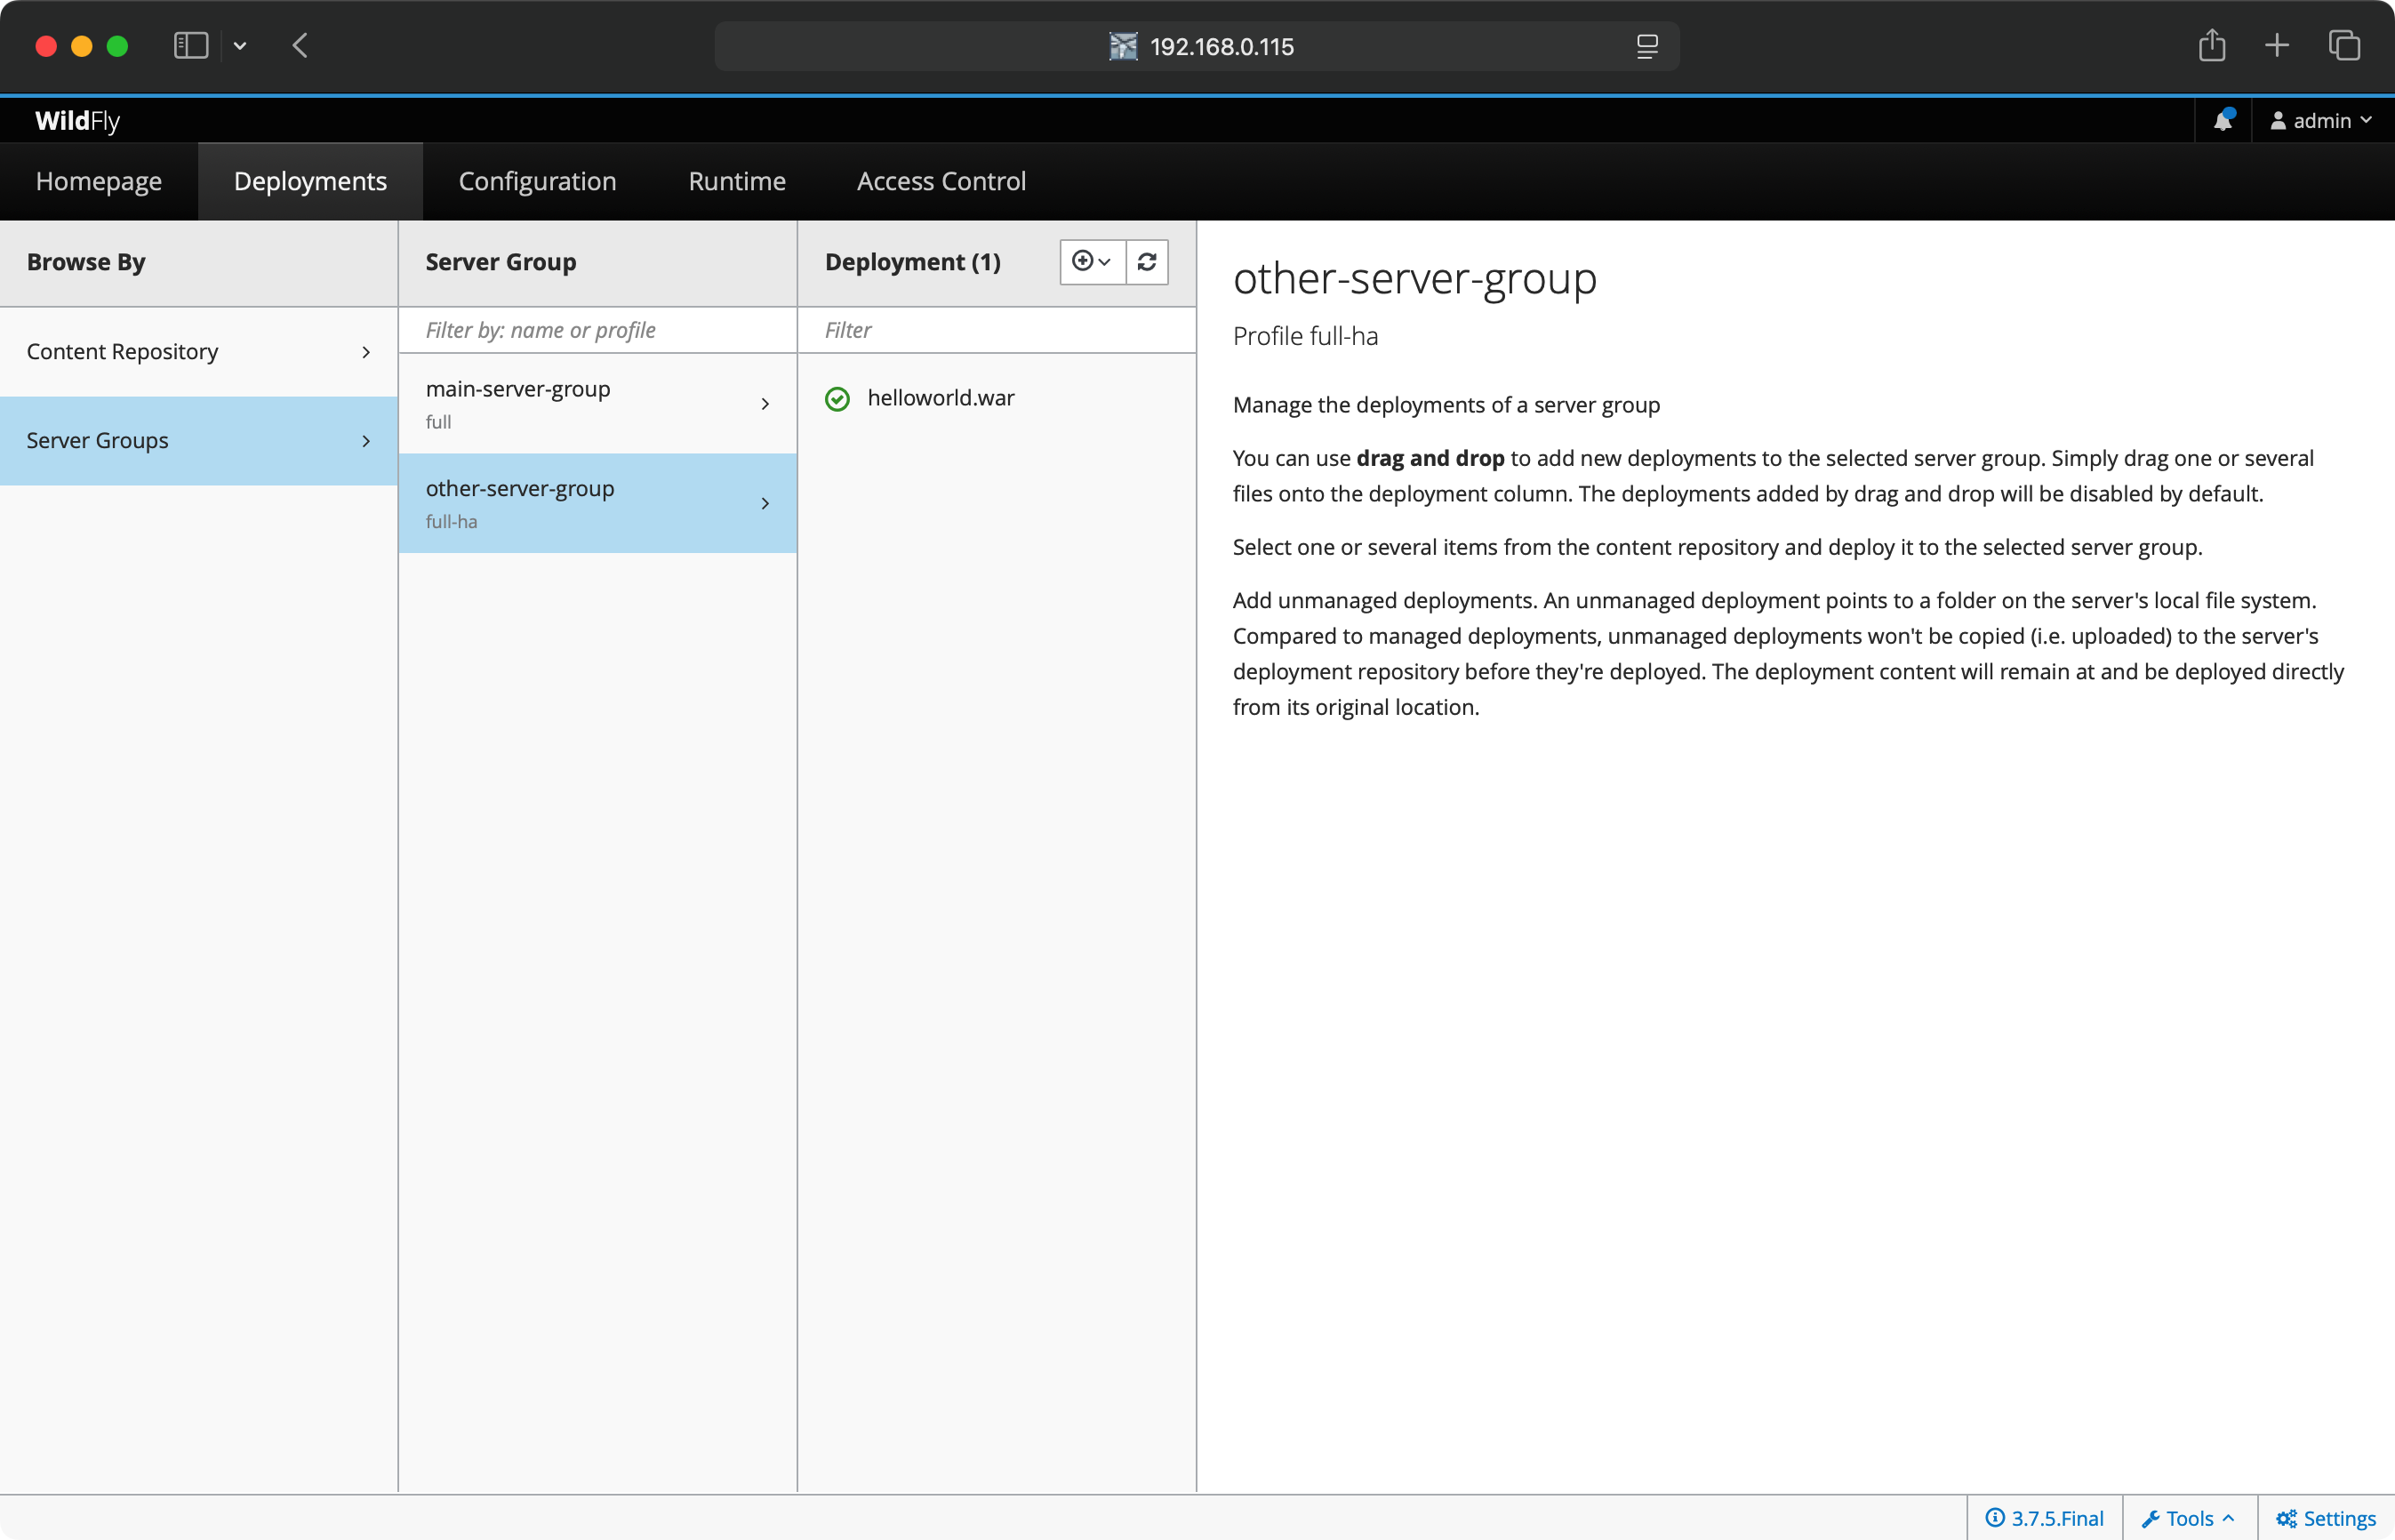Click the other-server-group heading
This screenshot has height=1540, width=2395.
click(x=1414, y=278)
